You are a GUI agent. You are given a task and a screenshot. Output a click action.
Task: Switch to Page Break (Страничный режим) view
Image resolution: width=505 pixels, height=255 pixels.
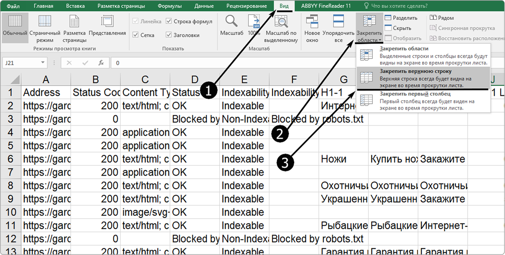click(x=45, y=29)
